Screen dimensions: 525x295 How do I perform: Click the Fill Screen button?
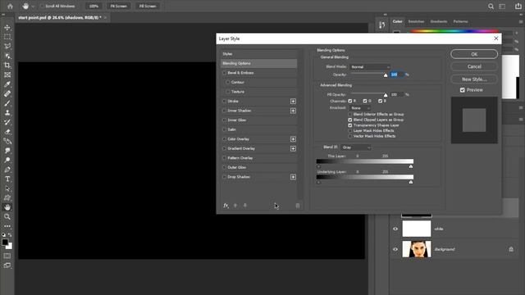point(148,6)
